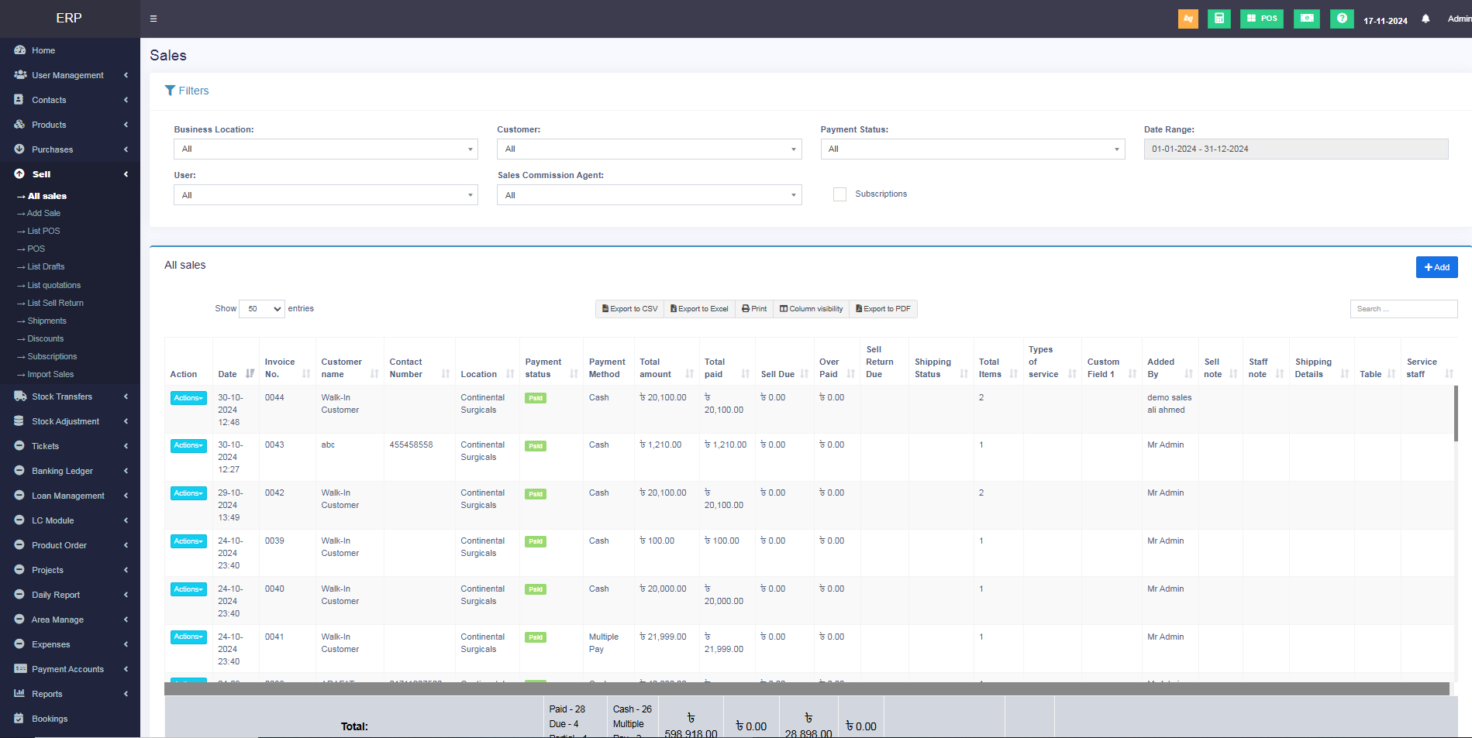Open the notifications bell

pos(1425,19)
